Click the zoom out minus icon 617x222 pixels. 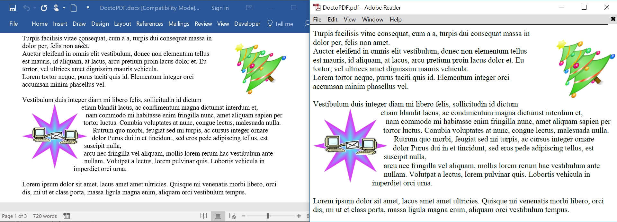click(x=243, y=216)
